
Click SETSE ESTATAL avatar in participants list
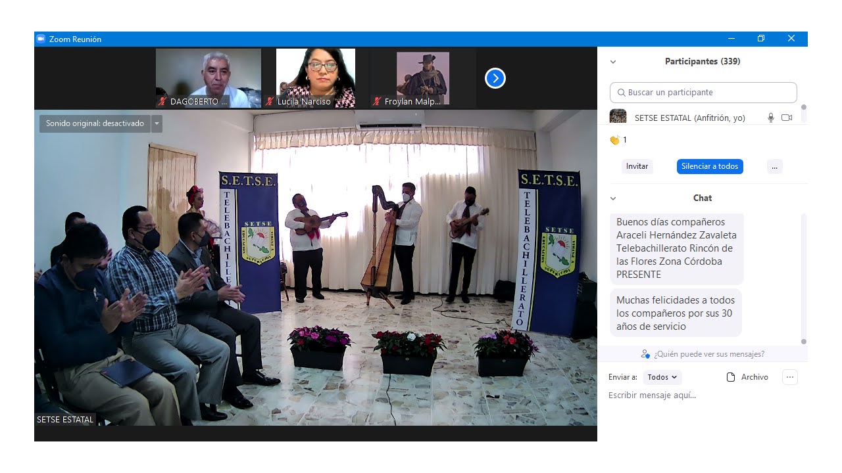pos(618,117)
